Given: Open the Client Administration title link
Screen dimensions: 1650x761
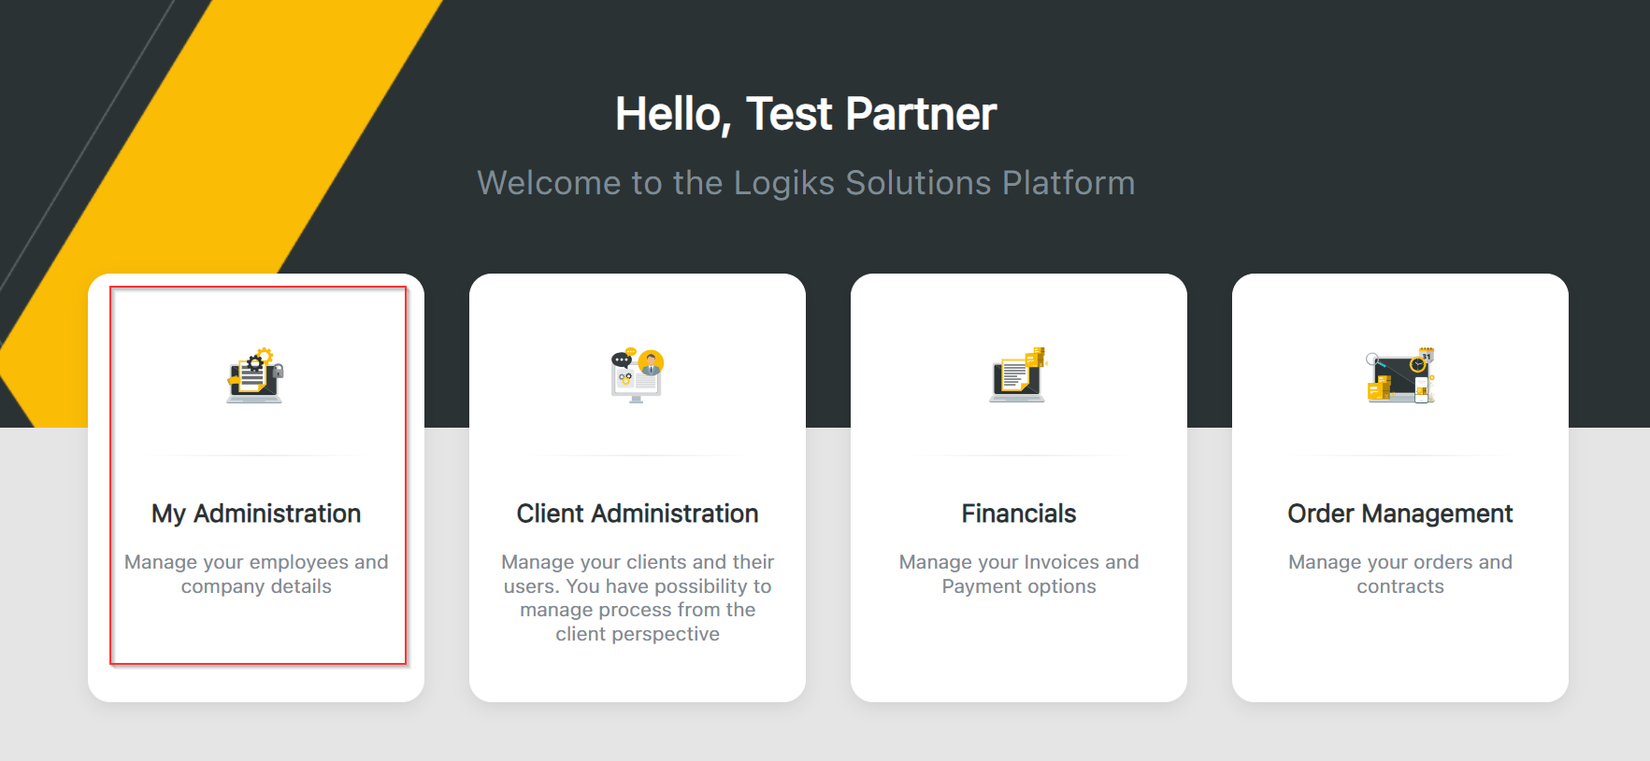Looking at the screenshot, I should click(x=638, y=514).
